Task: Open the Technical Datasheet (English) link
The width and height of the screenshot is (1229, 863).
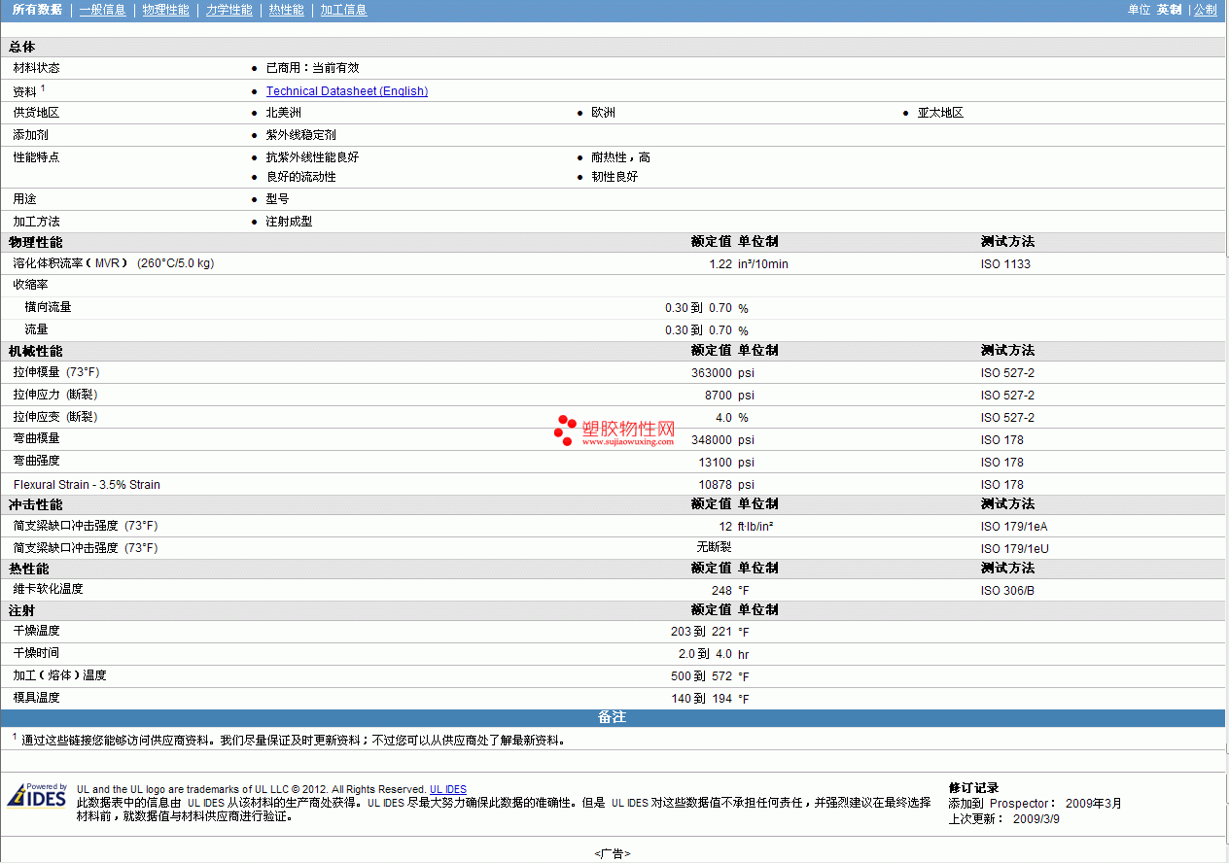Action: pyautogui.click(x=347, y=91)
